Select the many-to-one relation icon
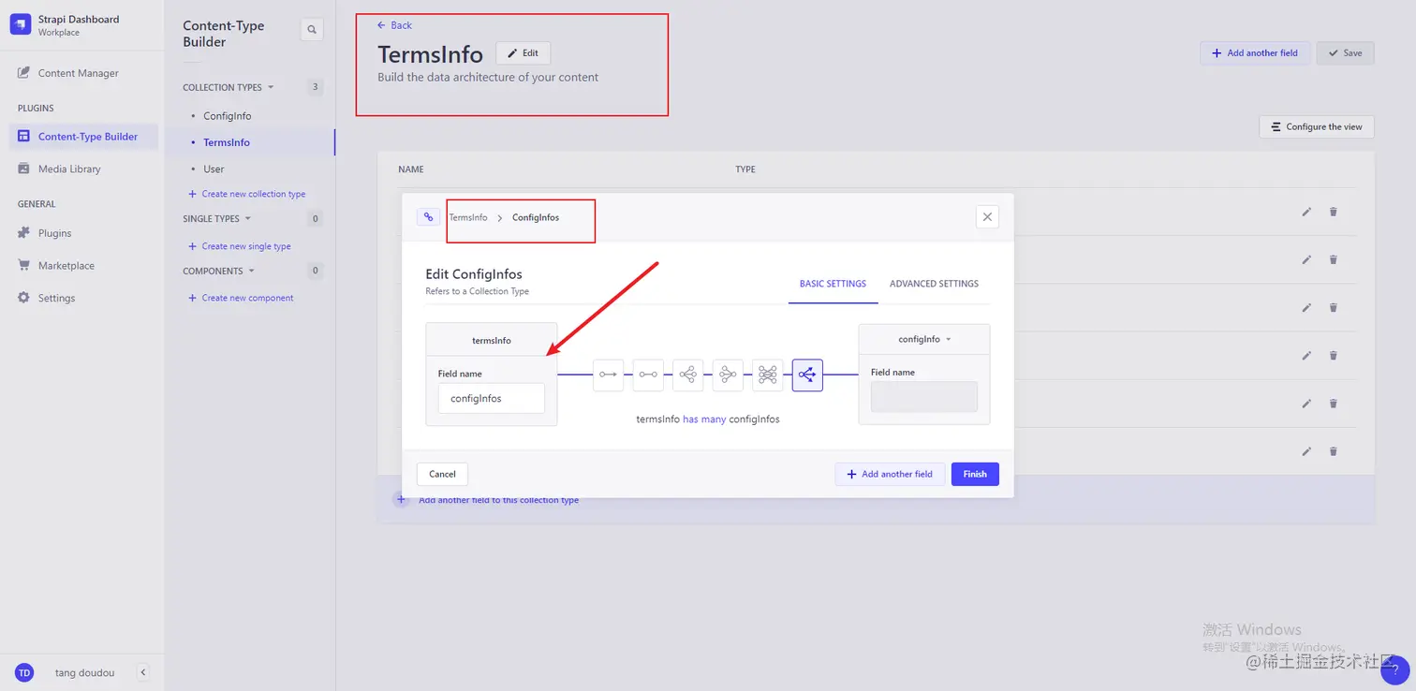Image resolution: width=1416 pixels, height=691 pixels. point(728,375)
